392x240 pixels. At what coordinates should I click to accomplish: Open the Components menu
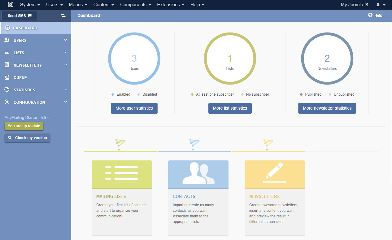(135, 5)
